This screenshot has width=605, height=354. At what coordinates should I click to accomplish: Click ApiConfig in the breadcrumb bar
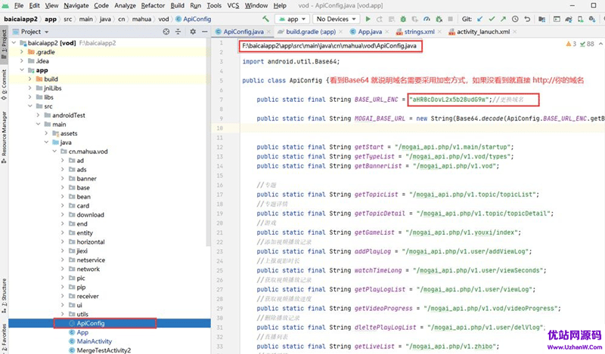click(194, 19)
